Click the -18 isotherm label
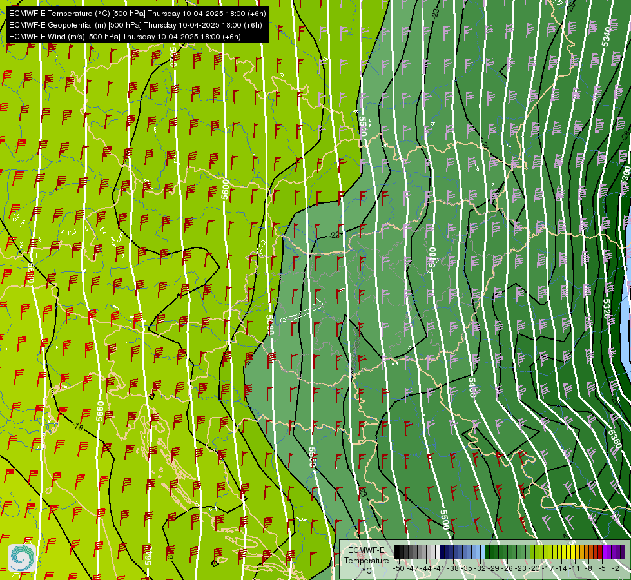 [x=78, y=427]
